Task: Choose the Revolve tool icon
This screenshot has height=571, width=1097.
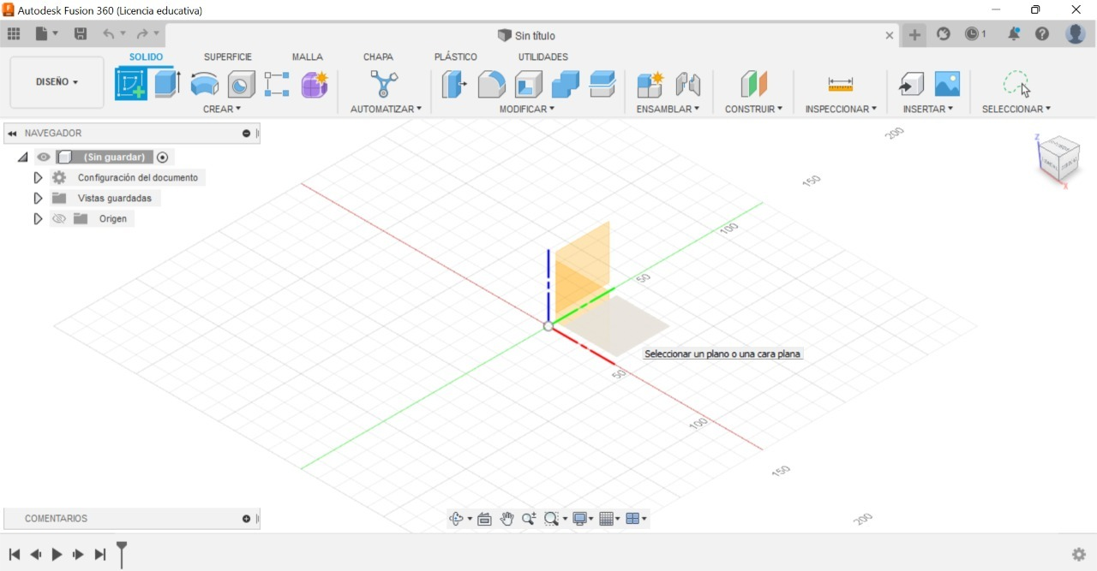Action: pos(204,84)
